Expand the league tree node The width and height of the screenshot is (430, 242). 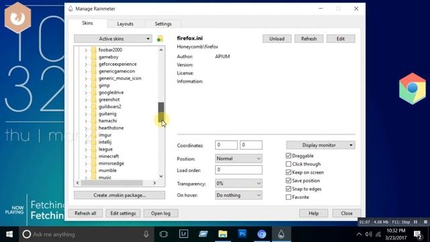(x=86, y=149)
